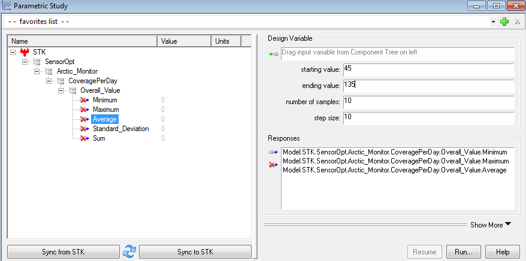Click the green plus add-favorite icon
Screen dimensions: 526x261
[x=504, y=22]
